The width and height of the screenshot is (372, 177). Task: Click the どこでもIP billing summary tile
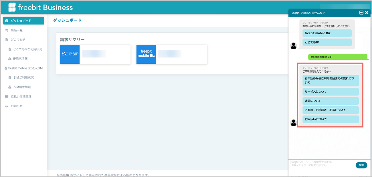[x=95, y=54]
